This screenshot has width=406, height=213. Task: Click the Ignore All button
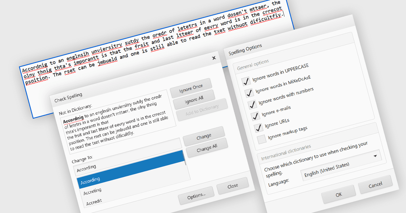click(194, 99)
